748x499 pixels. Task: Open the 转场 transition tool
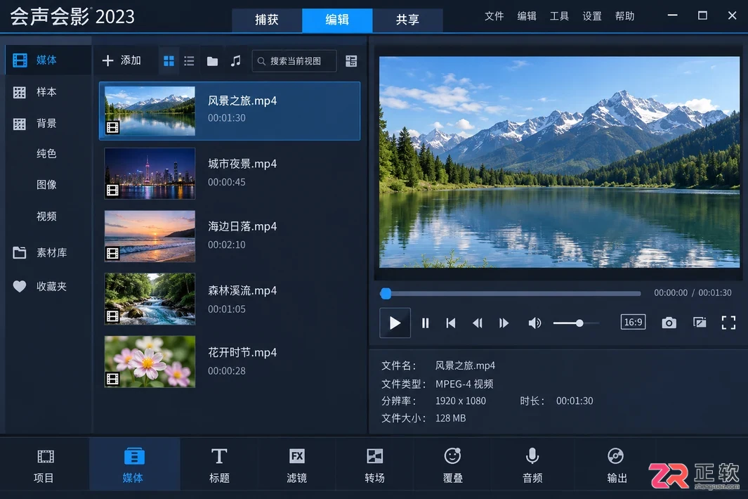[374, 465]
